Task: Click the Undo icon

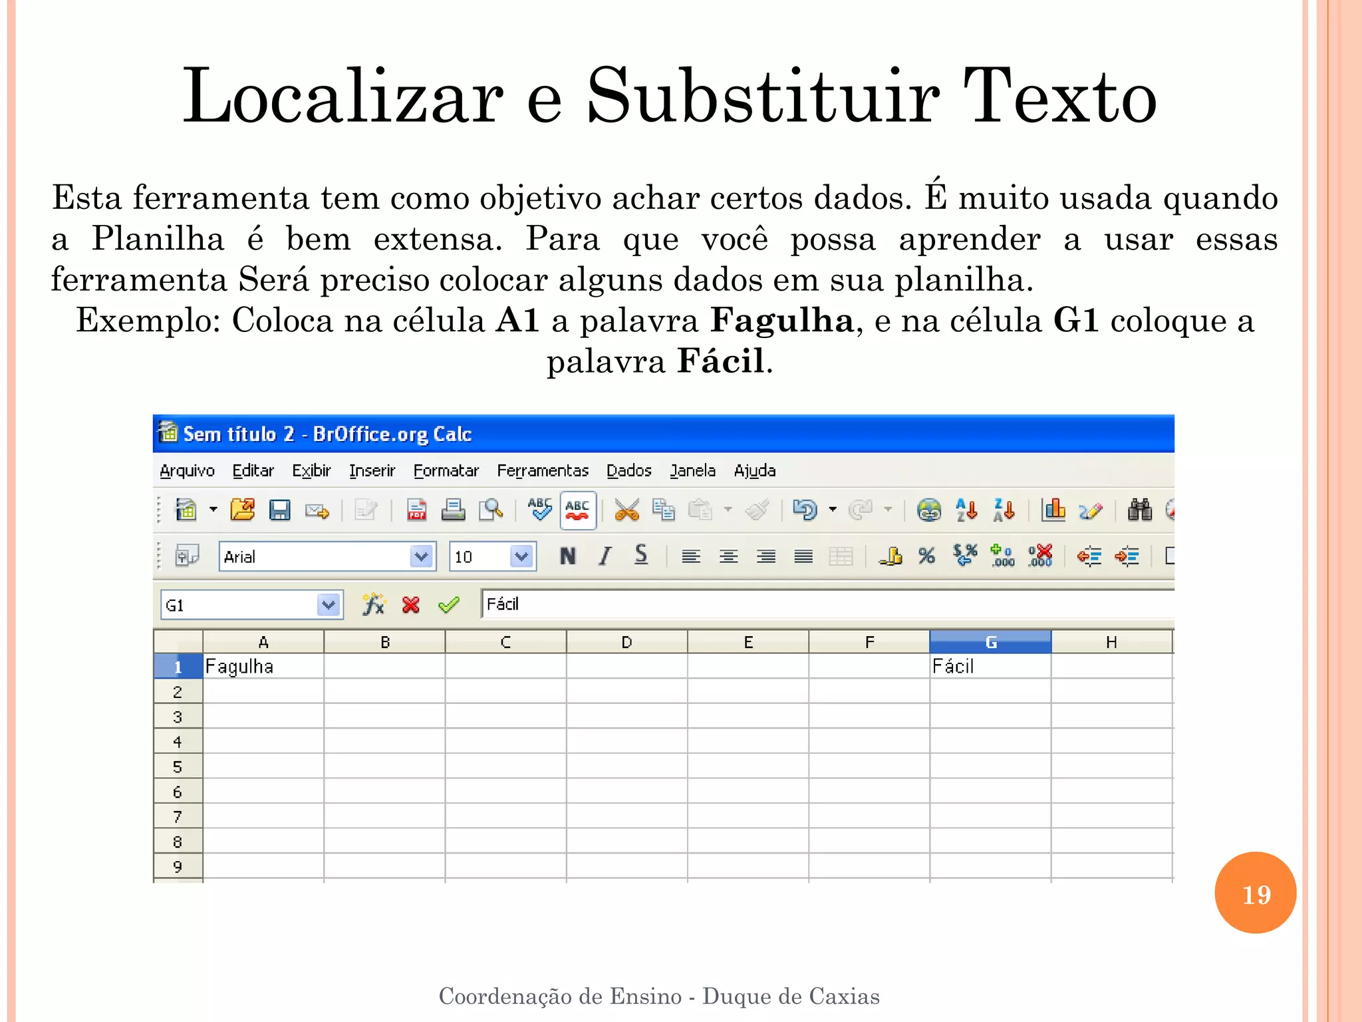Action: pyautogui.click(x=805, y=510)
